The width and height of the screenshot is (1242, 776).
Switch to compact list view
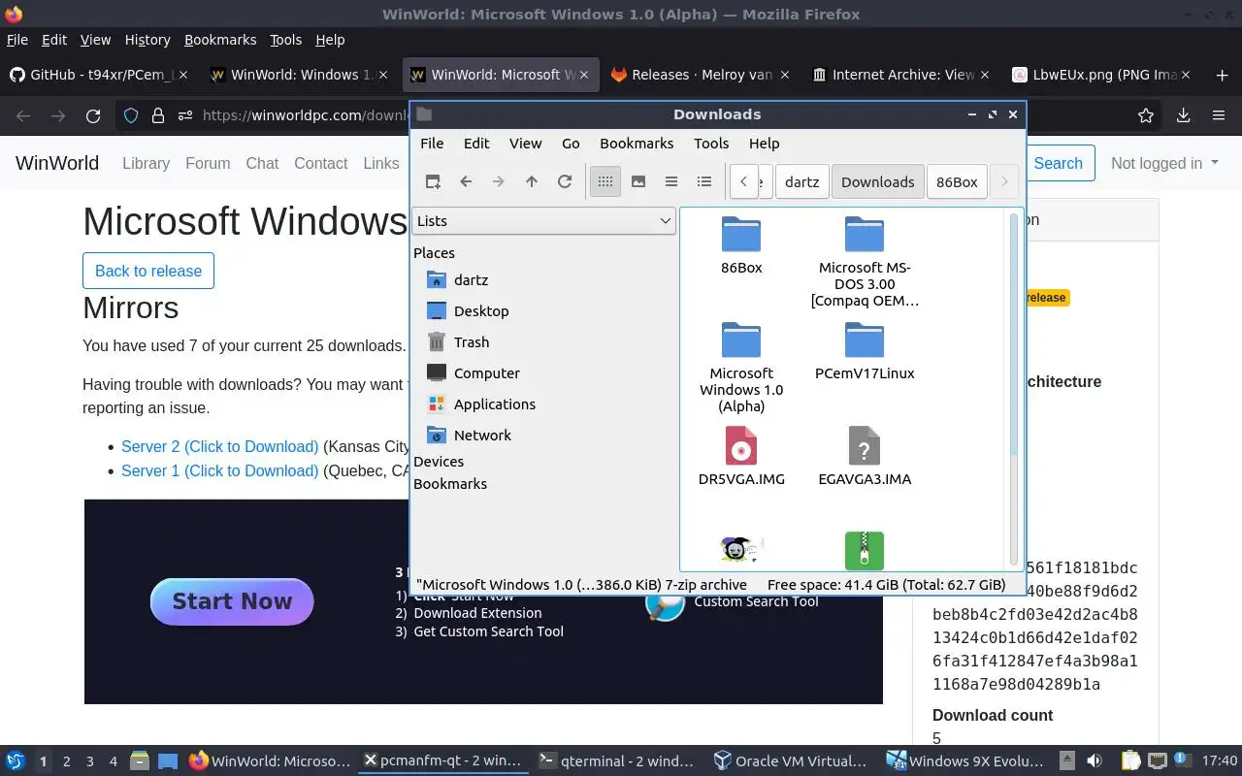pyautogui.click(x=671, y=181)
